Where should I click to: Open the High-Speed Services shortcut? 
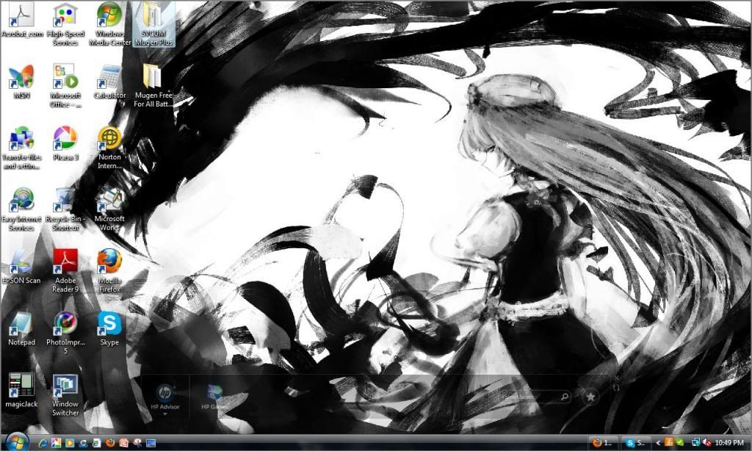(65, 25)
